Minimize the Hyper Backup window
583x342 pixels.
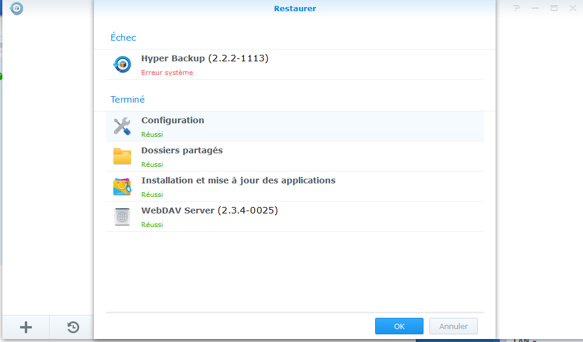pyautogui.click(x=535, y=8)
